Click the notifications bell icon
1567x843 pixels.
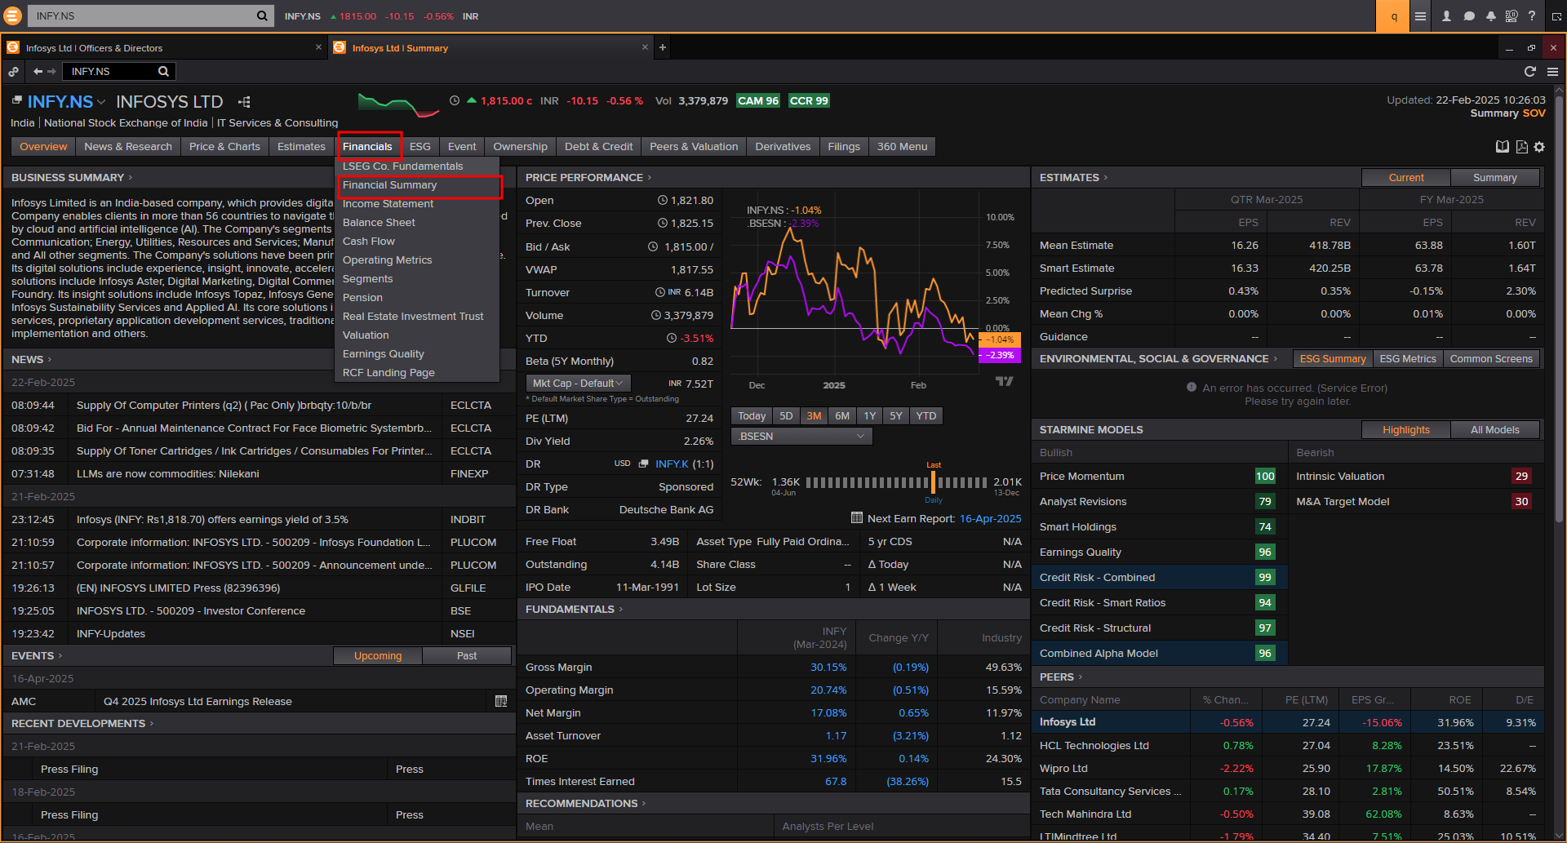pyautogui.click(x=1490, y=16)
